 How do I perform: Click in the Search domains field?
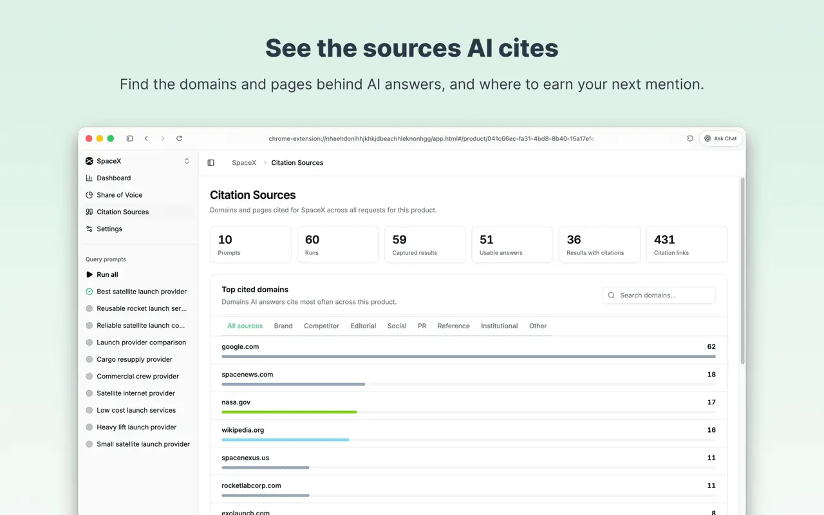(x=659, y=295)
